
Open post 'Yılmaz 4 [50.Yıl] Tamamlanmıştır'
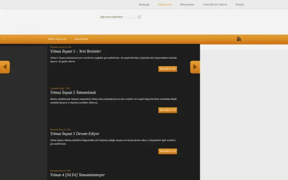(77, 175)
